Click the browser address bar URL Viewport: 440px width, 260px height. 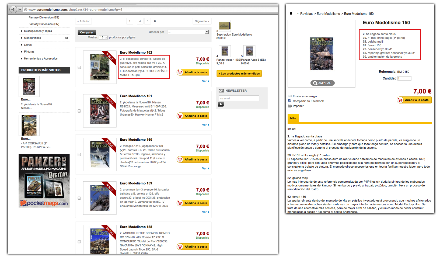pyautogui.click(x=75, y=10)
